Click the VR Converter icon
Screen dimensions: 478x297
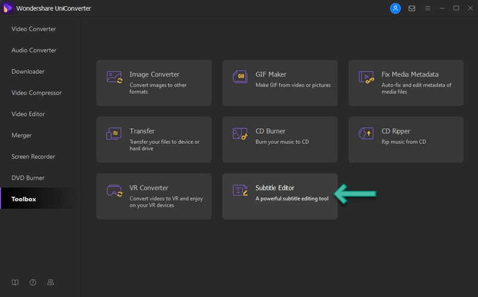coord(114,190)
